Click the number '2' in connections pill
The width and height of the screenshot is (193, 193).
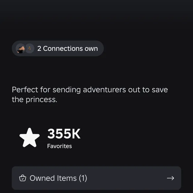click(x=39, y=49)
